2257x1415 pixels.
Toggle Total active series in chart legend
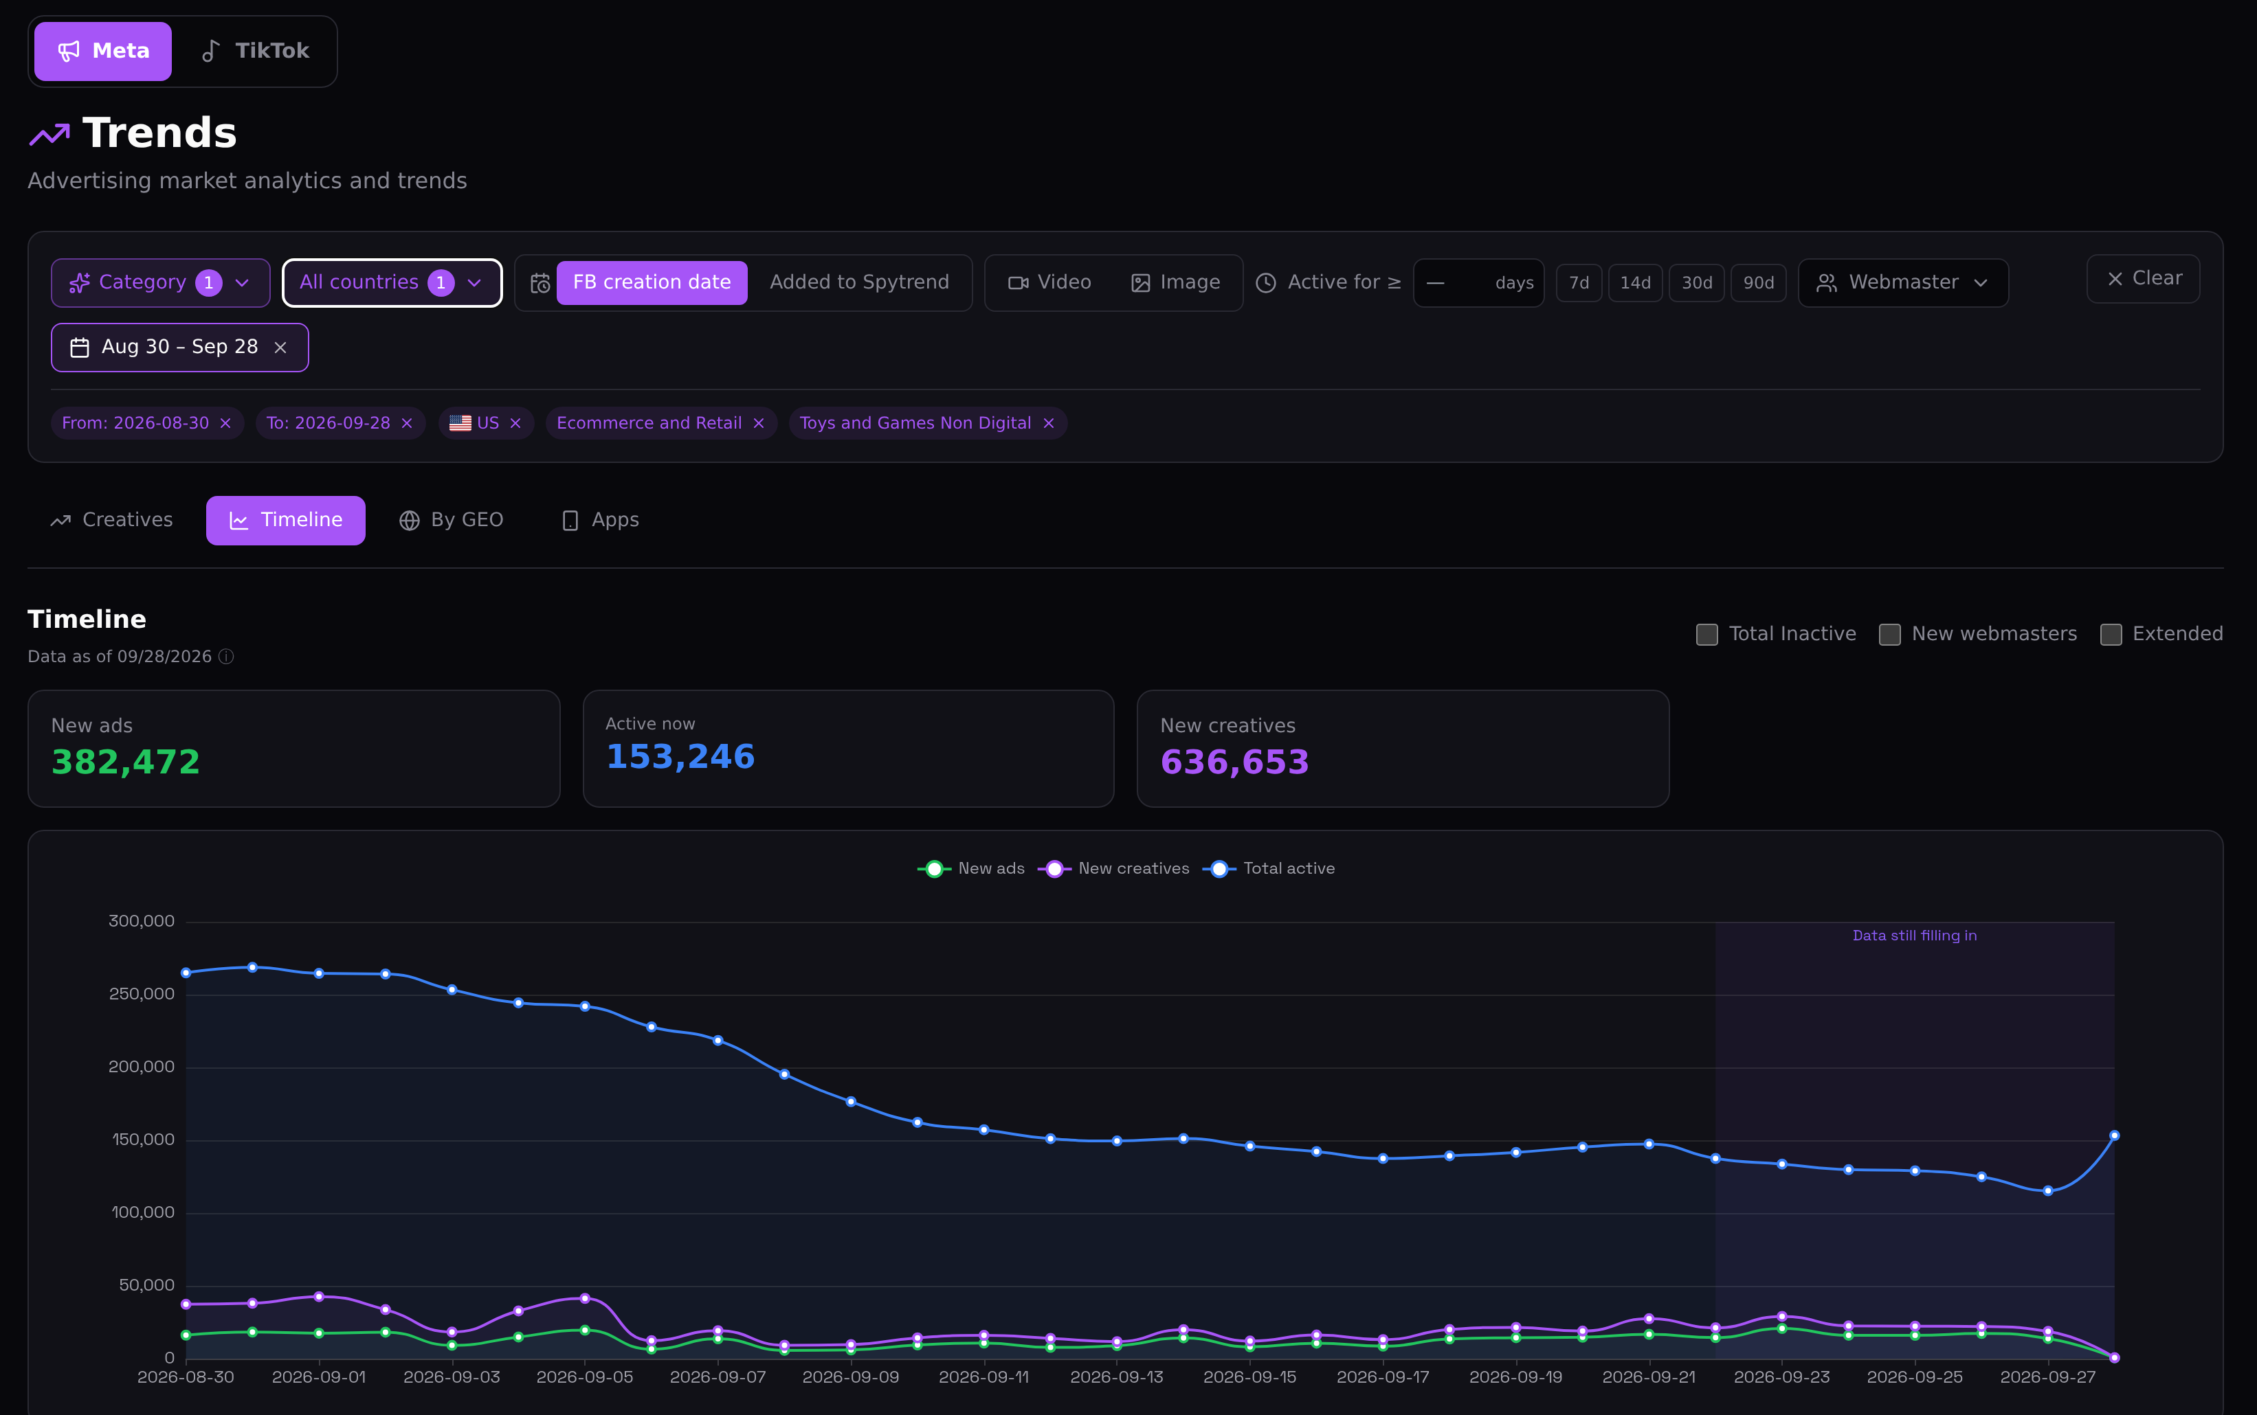pos(1269,868)
